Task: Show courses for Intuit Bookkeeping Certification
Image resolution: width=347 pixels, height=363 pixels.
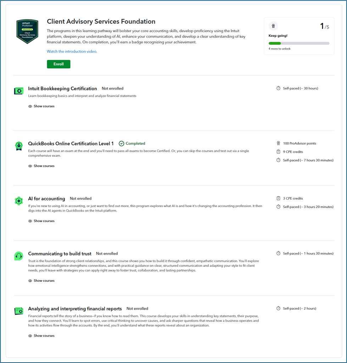Action: (41, 106)
